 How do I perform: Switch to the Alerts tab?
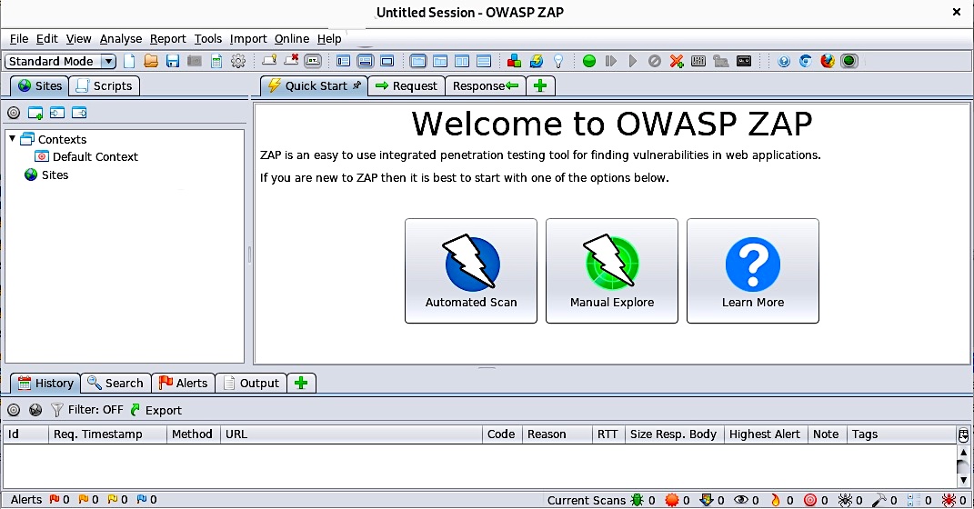click(183, 383)
